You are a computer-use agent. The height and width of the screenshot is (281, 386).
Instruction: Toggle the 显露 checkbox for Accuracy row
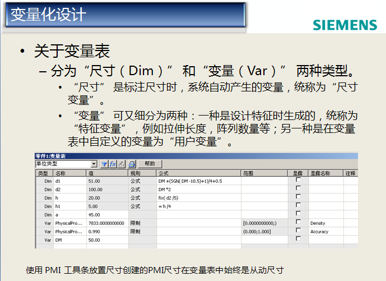tap(298, 230)
